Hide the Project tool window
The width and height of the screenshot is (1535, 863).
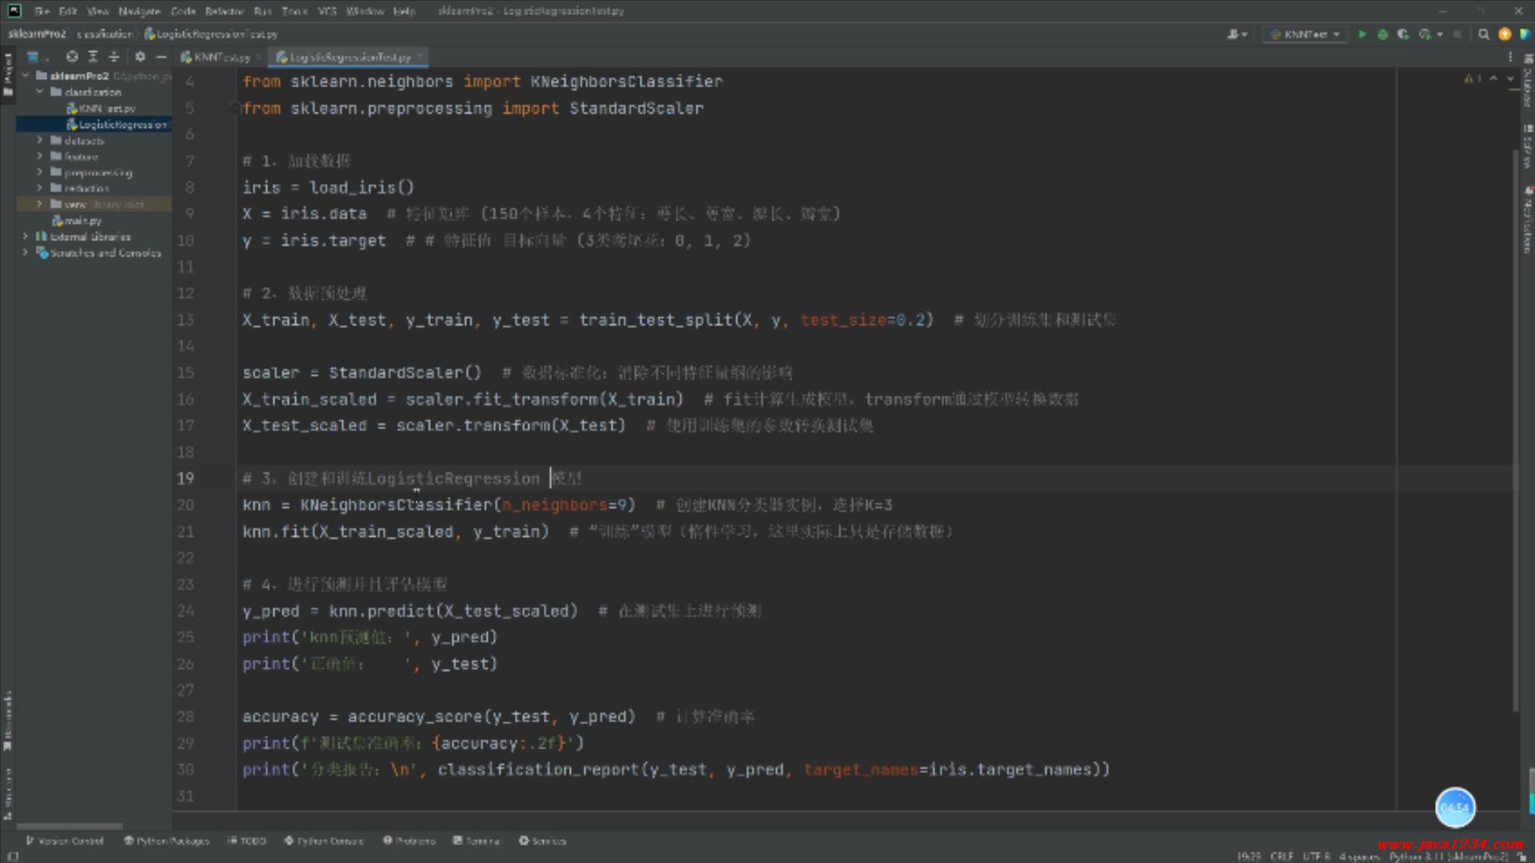click(161, 57)
